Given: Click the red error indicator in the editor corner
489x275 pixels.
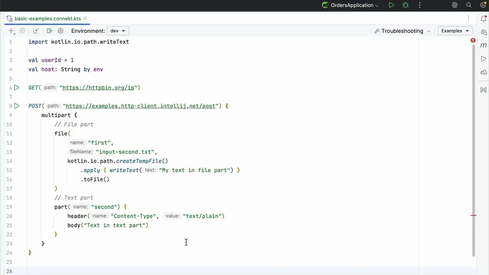Looking at the screenshot, I should [x=473, y=41].
